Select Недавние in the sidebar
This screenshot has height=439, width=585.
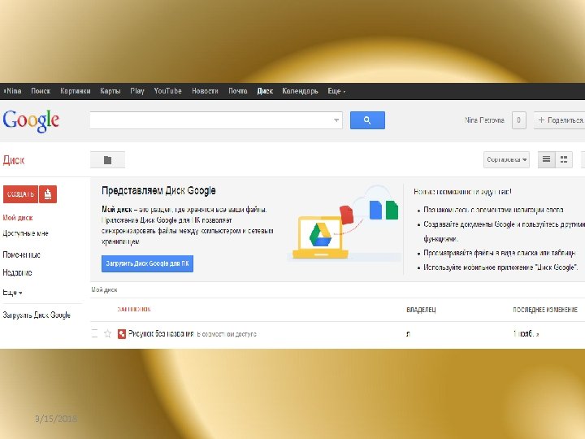[17, 272]
